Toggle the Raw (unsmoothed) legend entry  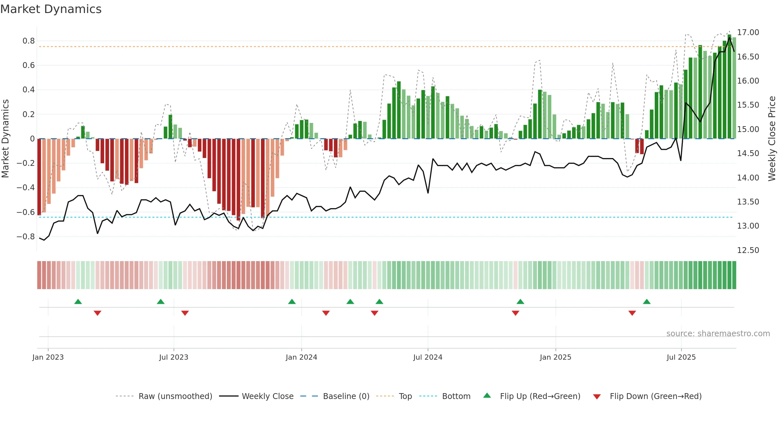pos(164,396)
